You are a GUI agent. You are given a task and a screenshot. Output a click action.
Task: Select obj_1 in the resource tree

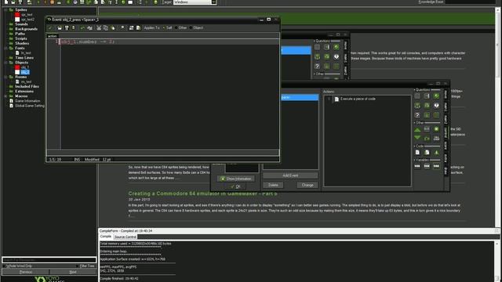pyautogui.click(x=25, y=67)
